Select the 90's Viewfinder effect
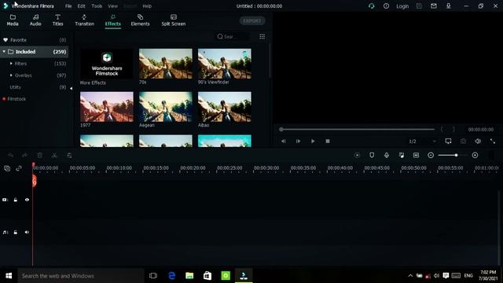503x283 pixels. pyautogui.click(x=225, y=64)
